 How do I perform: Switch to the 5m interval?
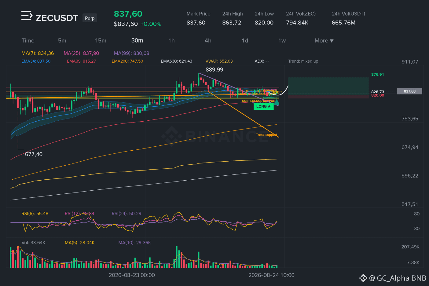pyautogui.click(x=62, y=41)
